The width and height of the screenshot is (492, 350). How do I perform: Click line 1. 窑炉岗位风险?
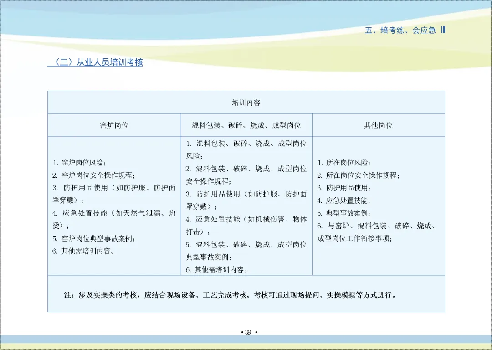pyautogui.click(x=79, y=163)
